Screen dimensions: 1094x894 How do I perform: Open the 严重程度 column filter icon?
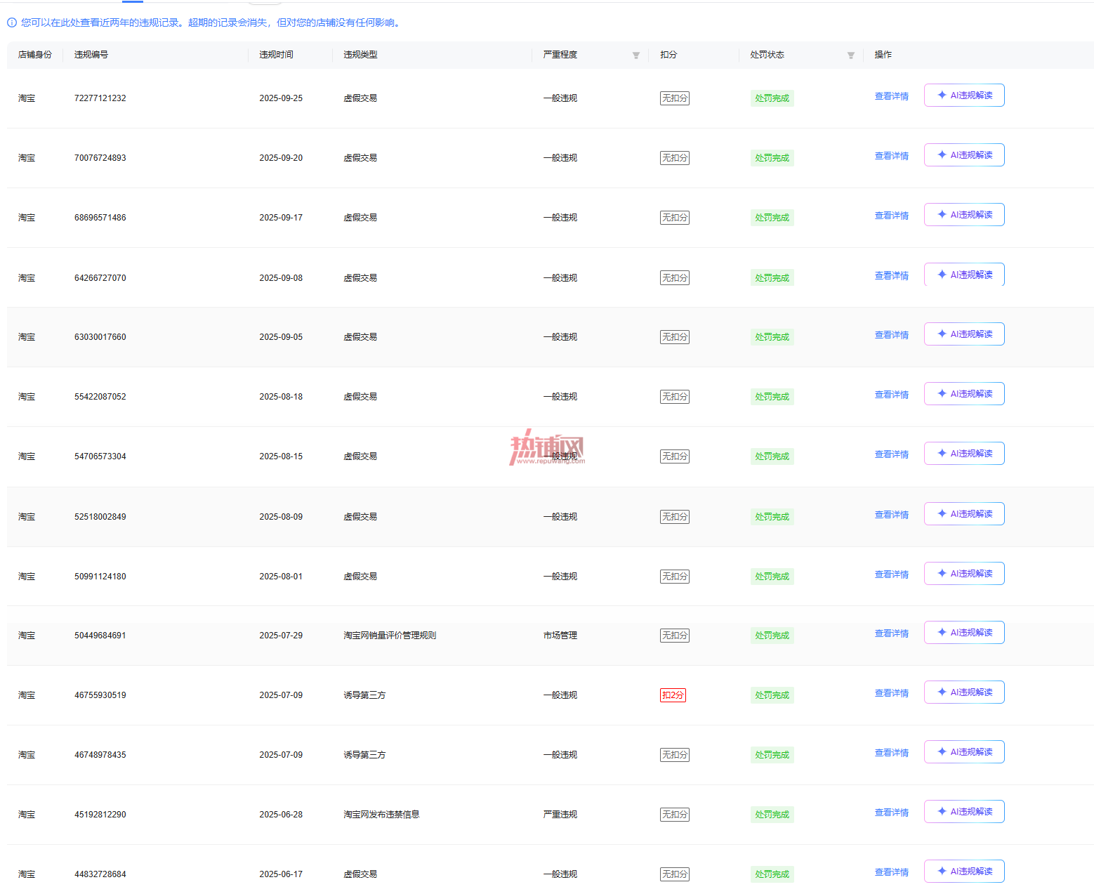click(635, 55)
